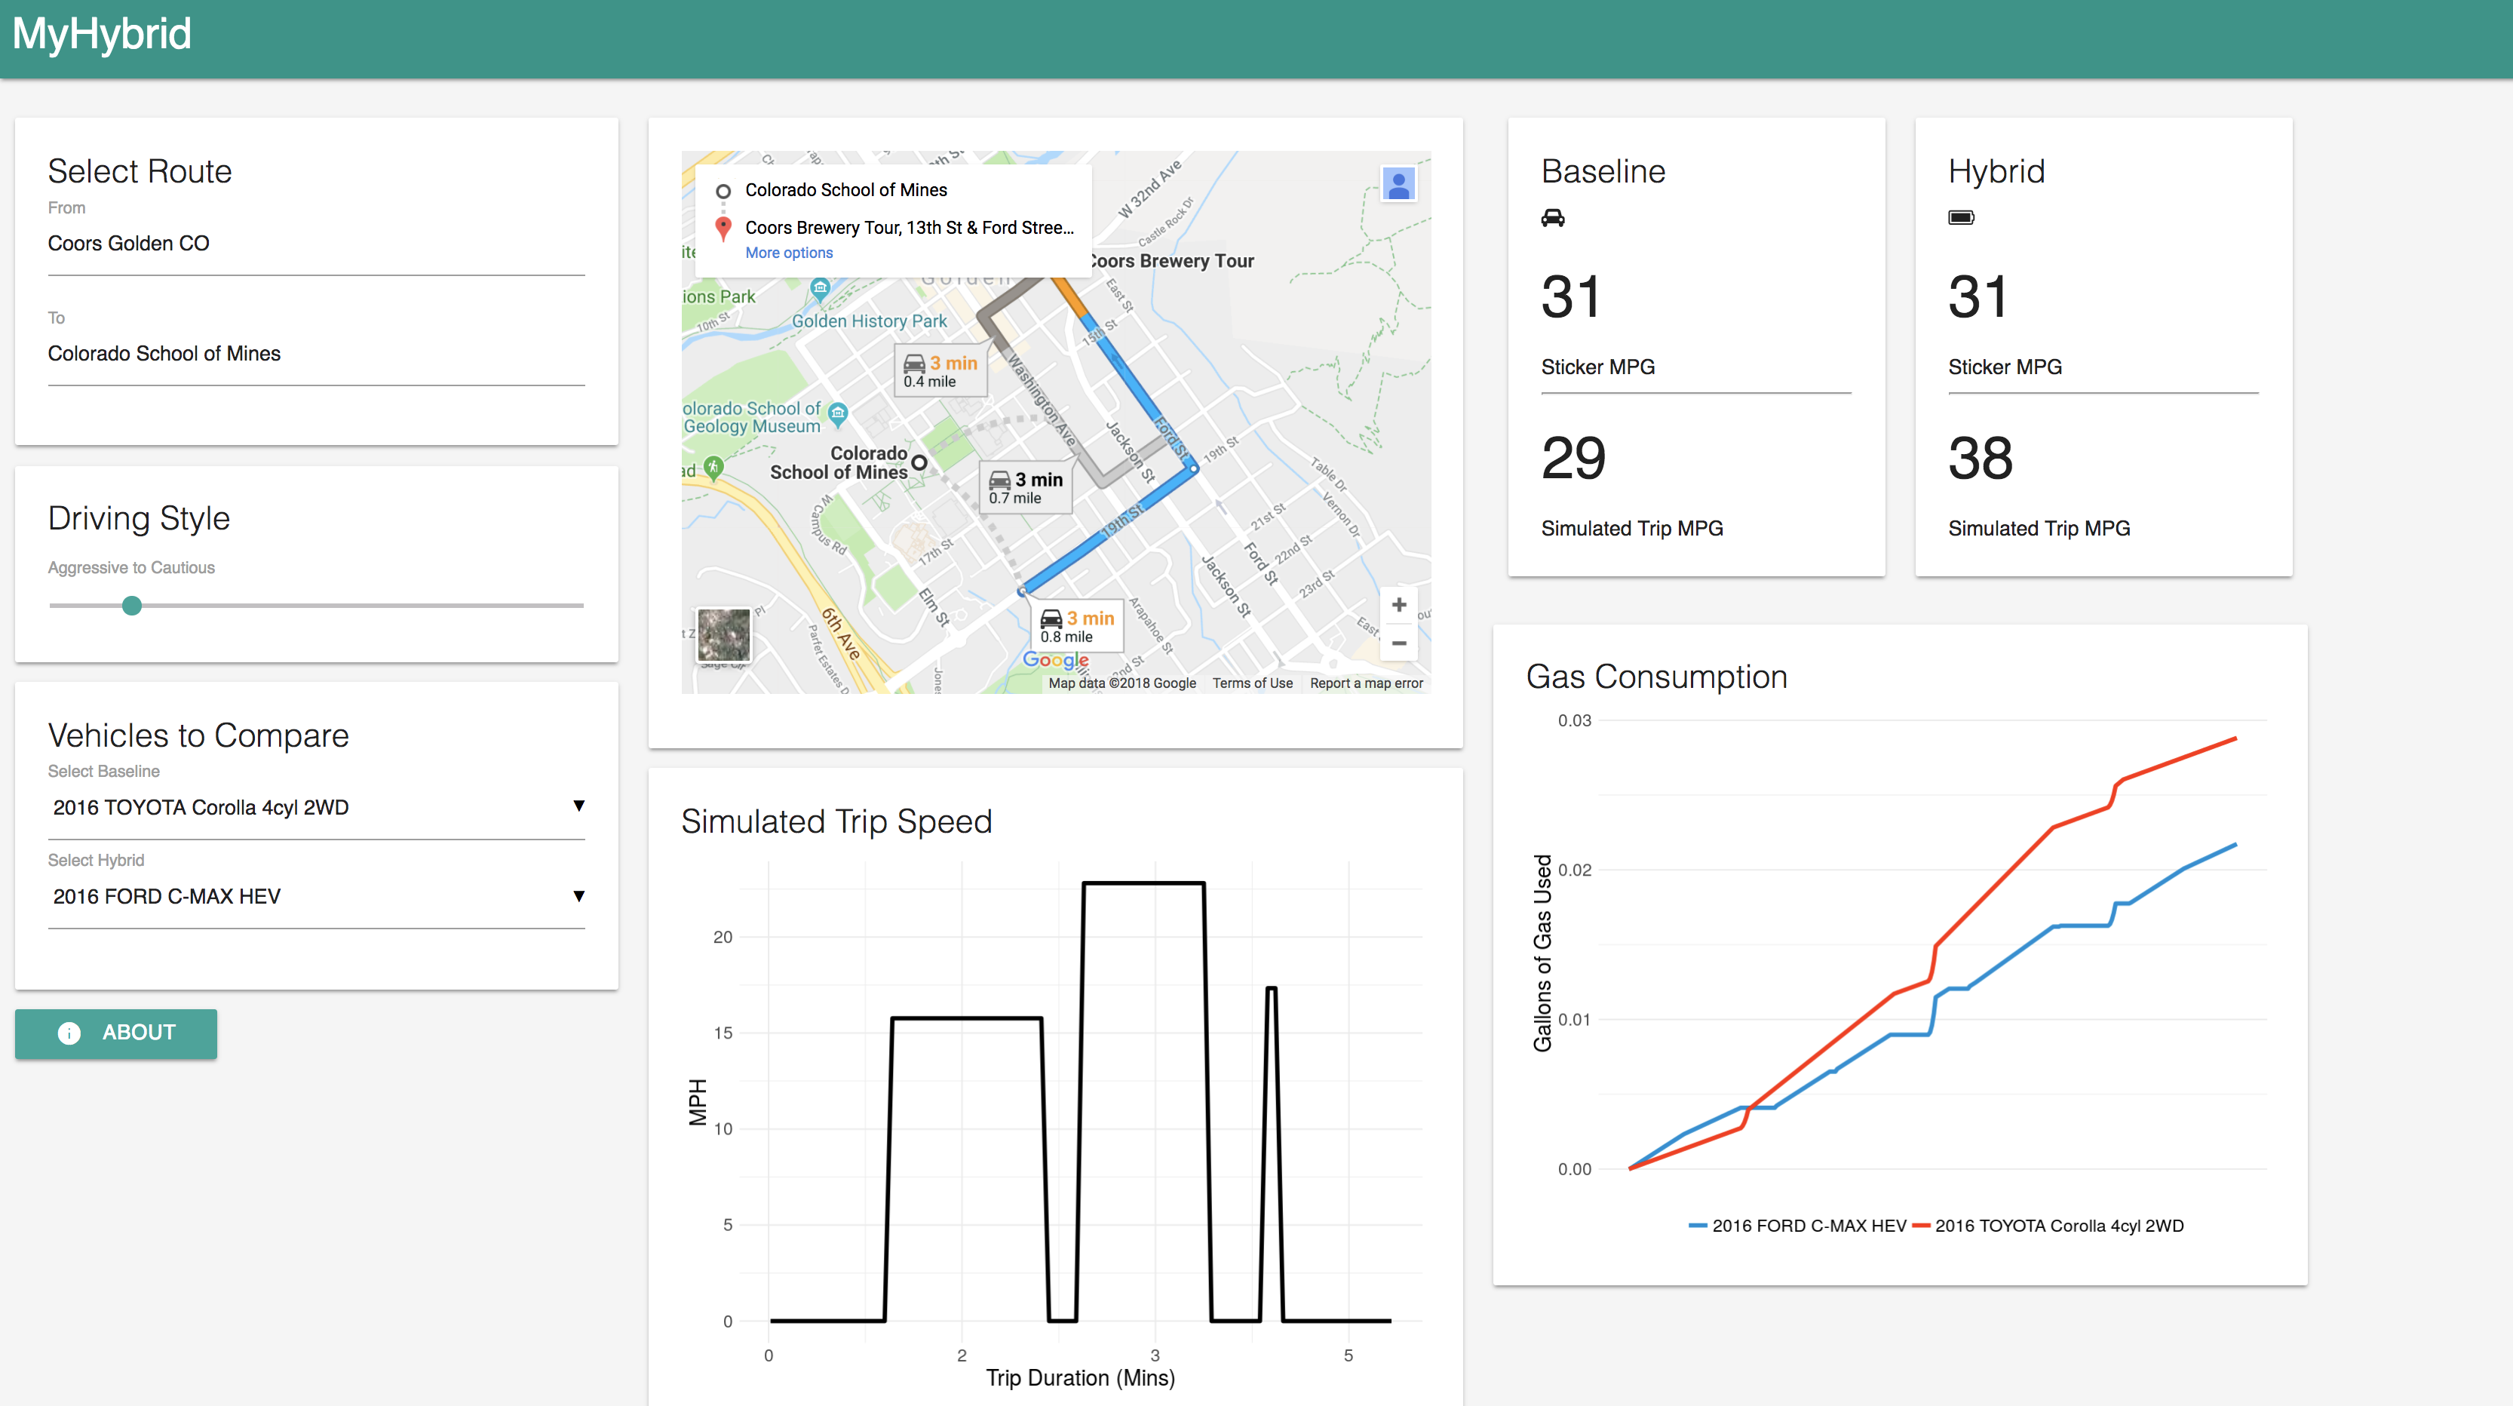
Task: Select the 2016 TOYOTA Corolla baseline dropdown
Action: pyautogui.click(x=319, y=804)
